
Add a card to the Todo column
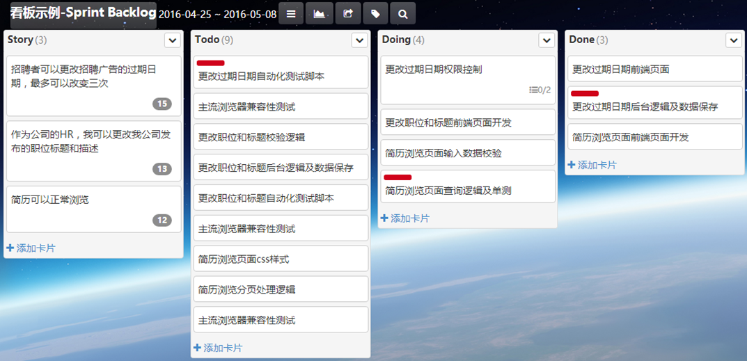[218, 348]
